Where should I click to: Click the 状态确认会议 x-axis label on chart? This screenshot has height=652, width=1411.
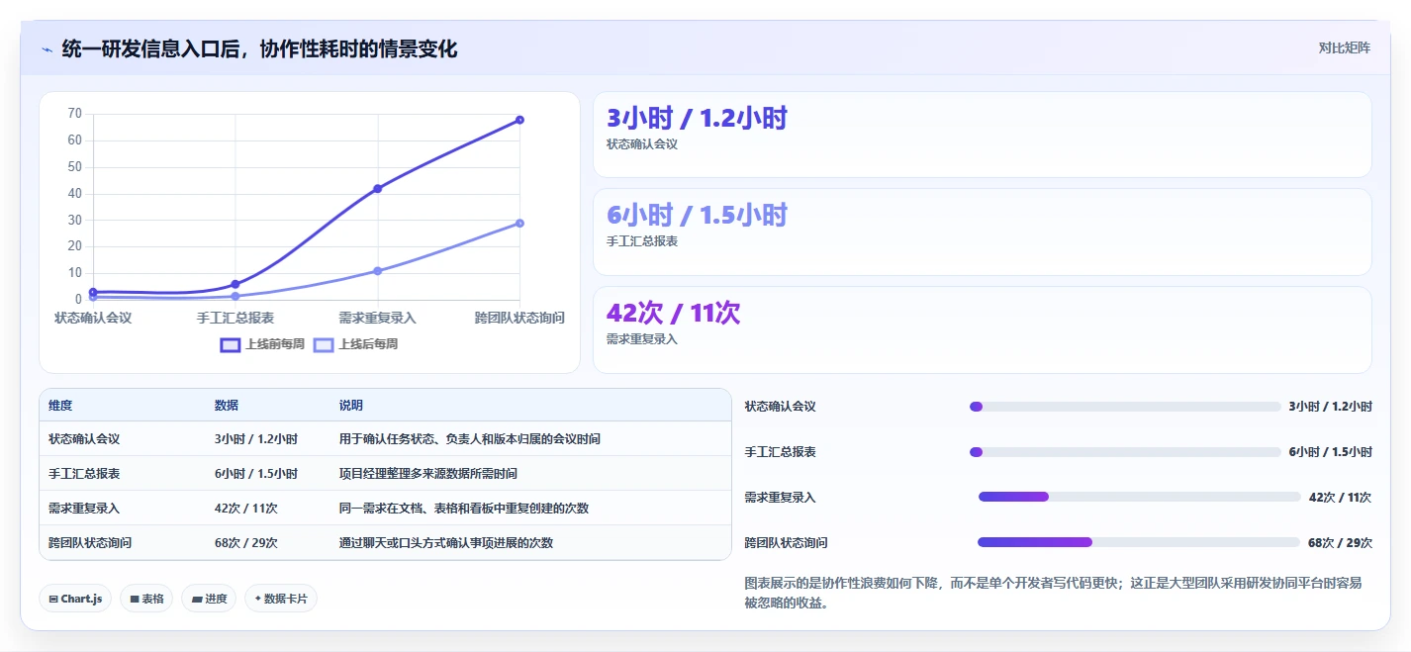click(x=93, y=318)
